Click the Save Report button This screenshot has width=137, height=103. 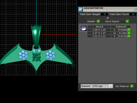pos(115,21)
